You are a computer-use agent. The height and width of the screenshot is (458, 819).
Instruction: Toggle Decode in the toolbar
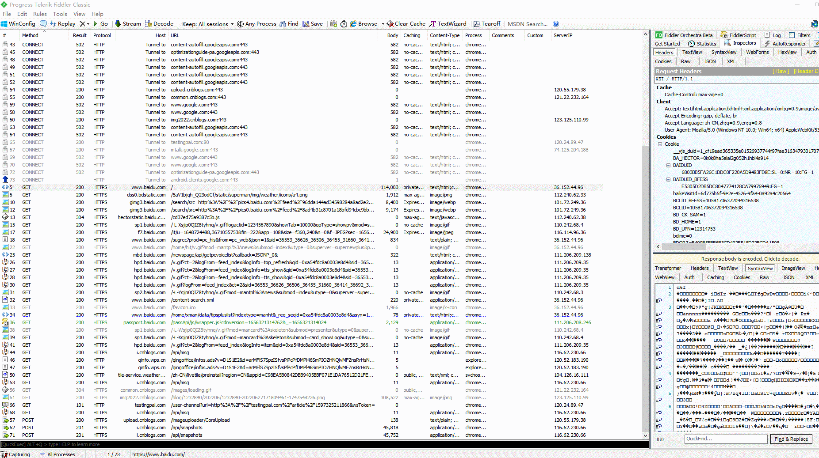pyautogui.click(x=159, y=24)
